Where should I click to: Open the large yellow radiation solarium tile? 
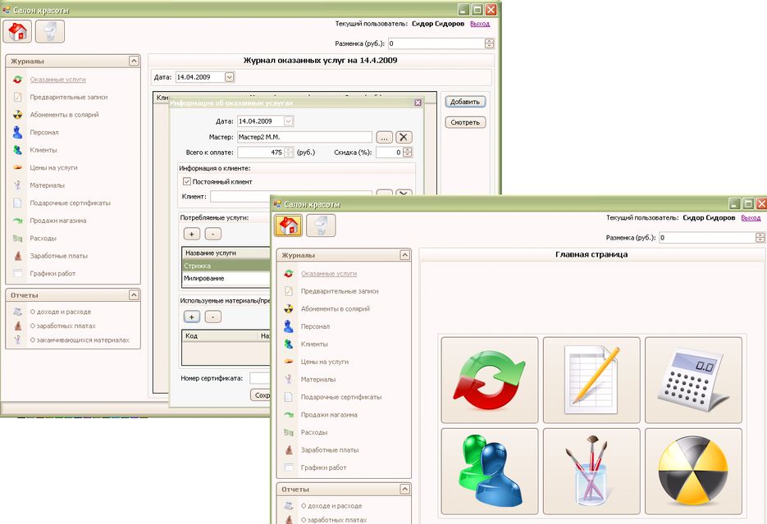[x=693, y=472]
